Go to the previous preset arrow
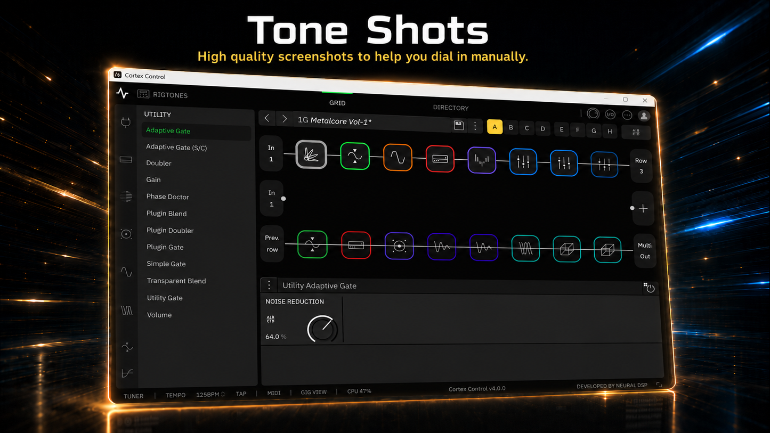This screenshot has height=433, width=770. 267,118
